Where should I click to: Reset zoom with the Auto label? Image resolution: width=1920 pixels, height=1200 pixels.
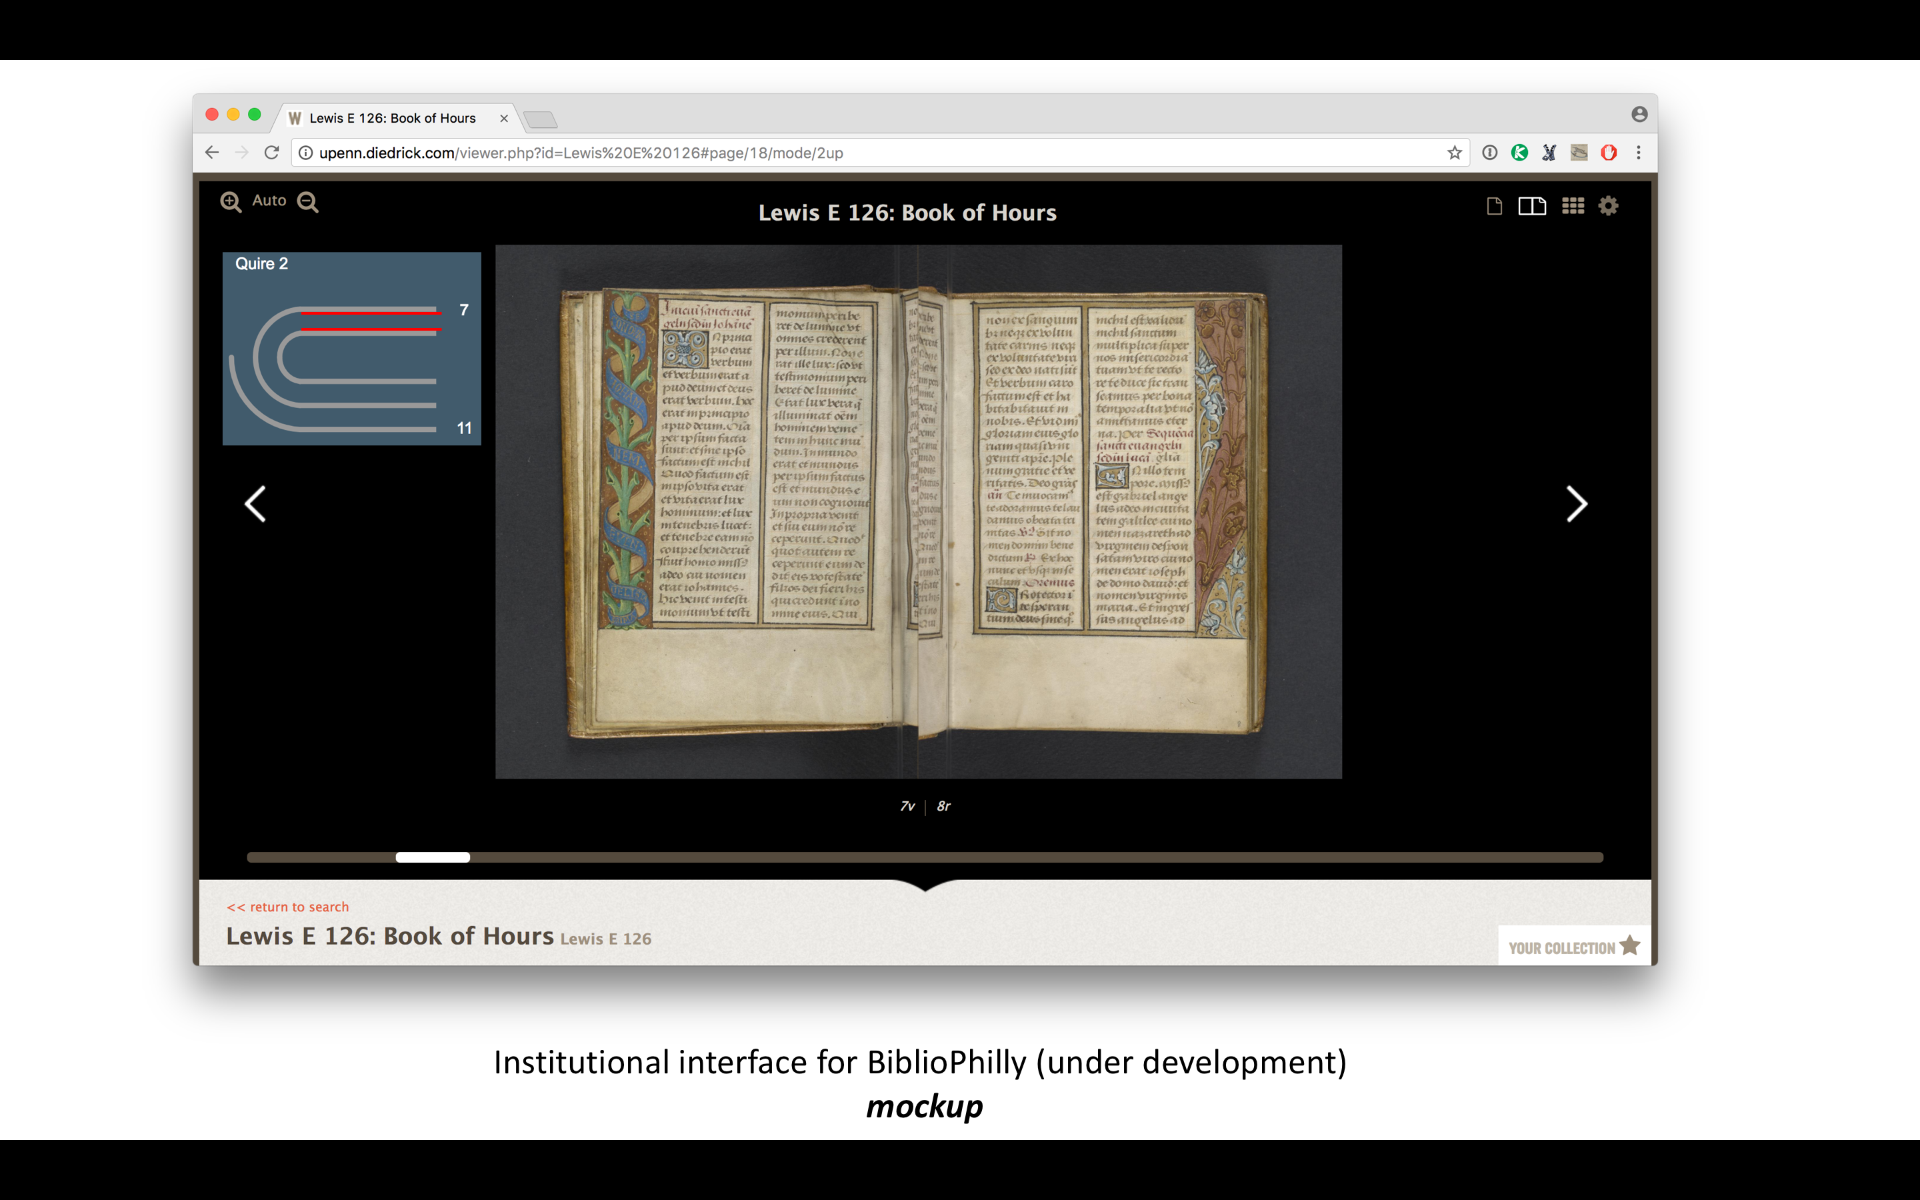269,201
